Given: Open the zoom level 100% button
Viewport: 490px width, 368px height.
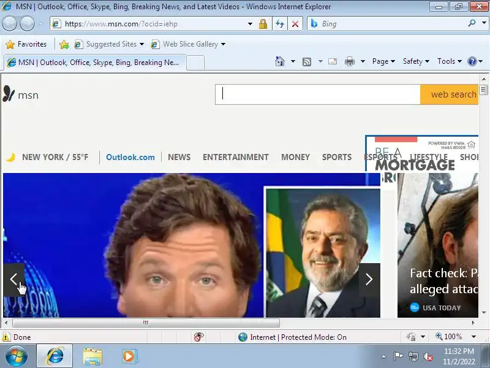Looking at the screenshot, I should coord(449,337).
